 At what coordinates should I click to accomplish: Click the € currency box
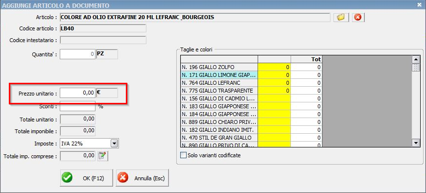point(107,93)
